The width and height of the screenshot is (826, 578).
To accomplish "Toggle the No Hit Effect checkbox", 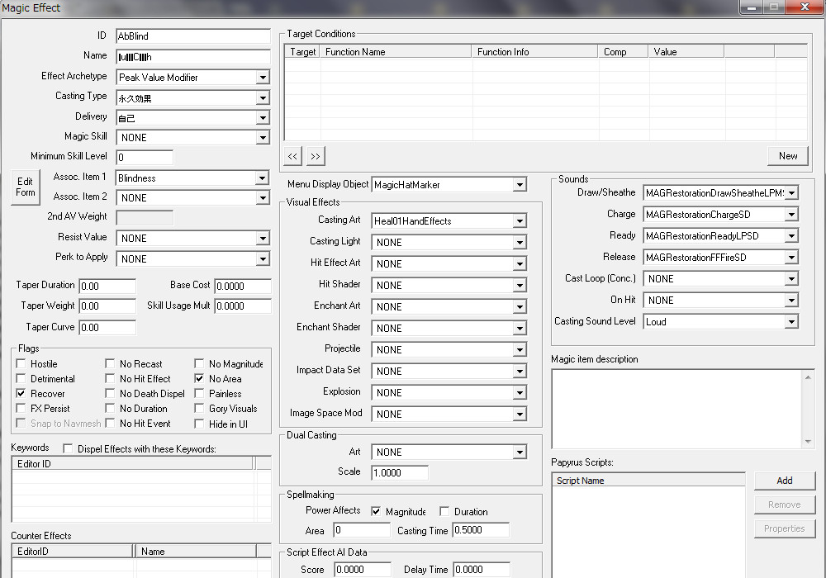I will click(x=110, y=378).
